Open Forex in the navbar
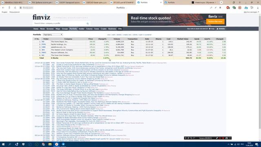This screenshot has height=147, width=261. 96,29
